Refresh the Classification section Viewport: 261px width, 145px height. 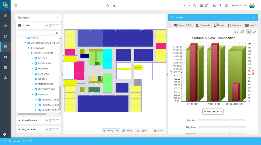(50, 120)
